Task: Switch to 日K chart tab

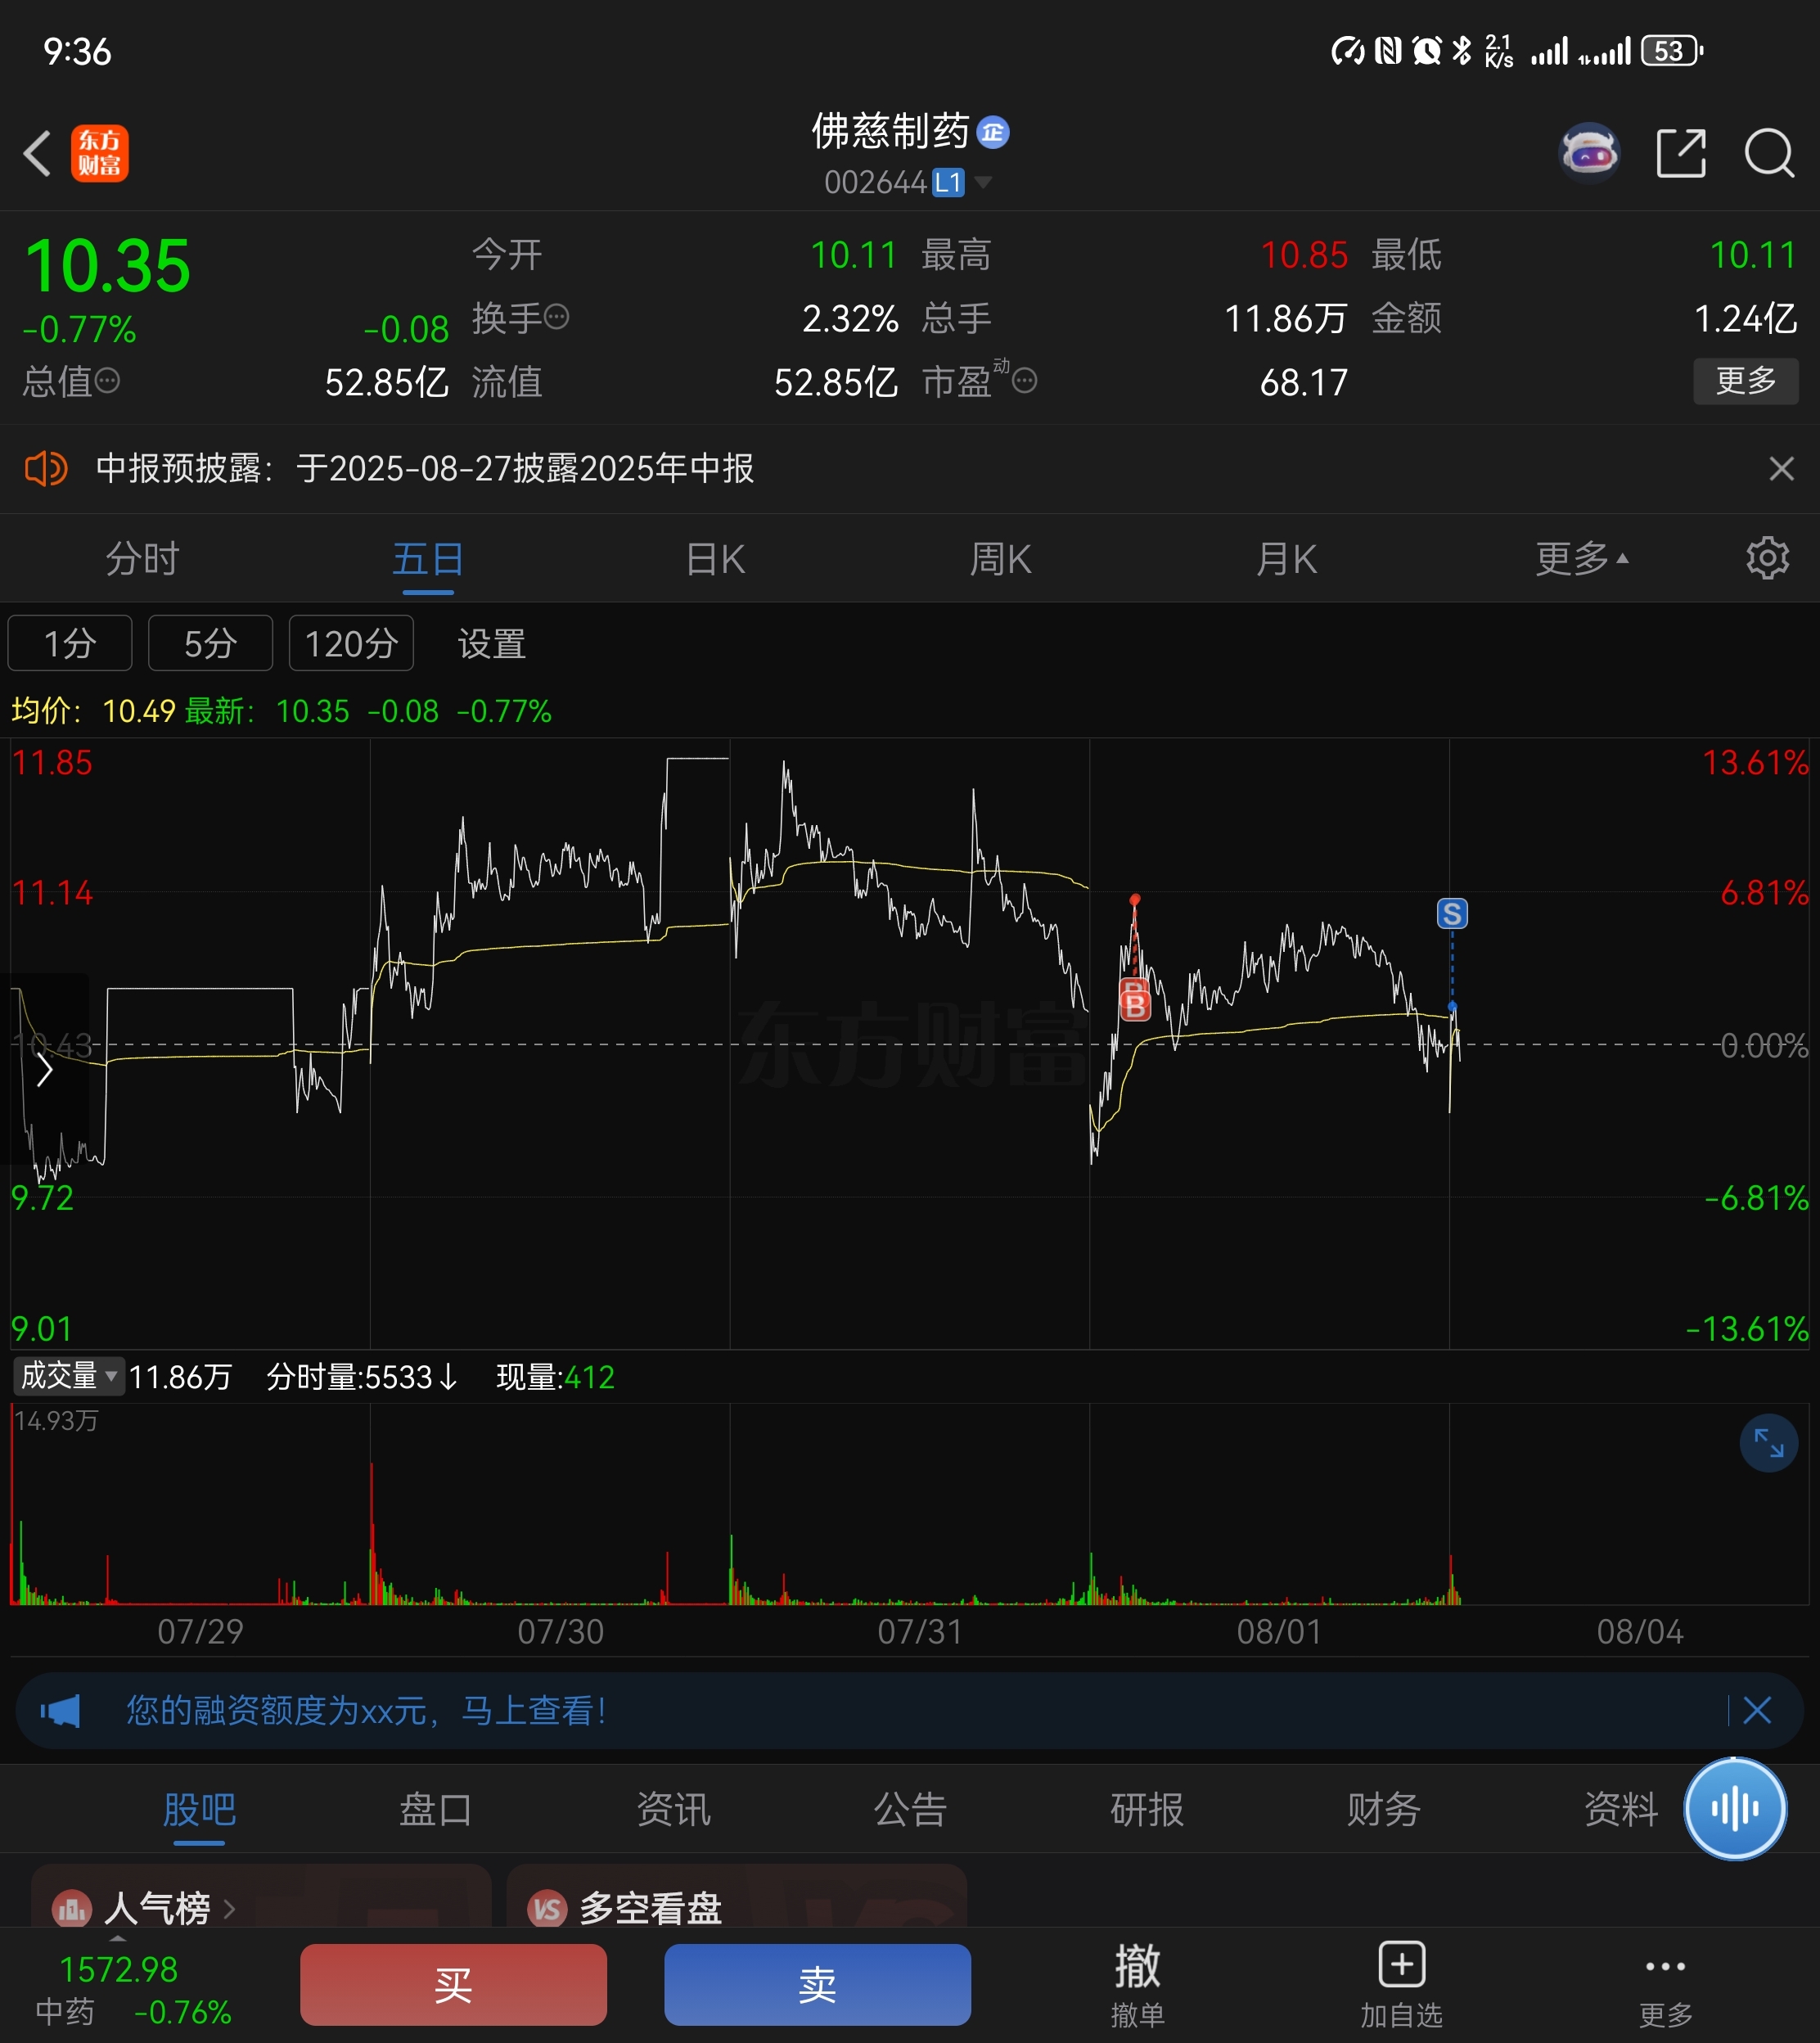Action: (x=715, y=558)
